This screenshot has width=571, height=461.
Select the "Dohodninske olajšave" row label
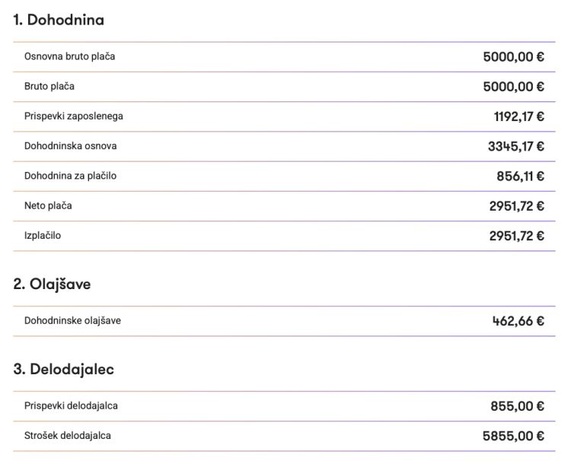click(x=72, y=320)
